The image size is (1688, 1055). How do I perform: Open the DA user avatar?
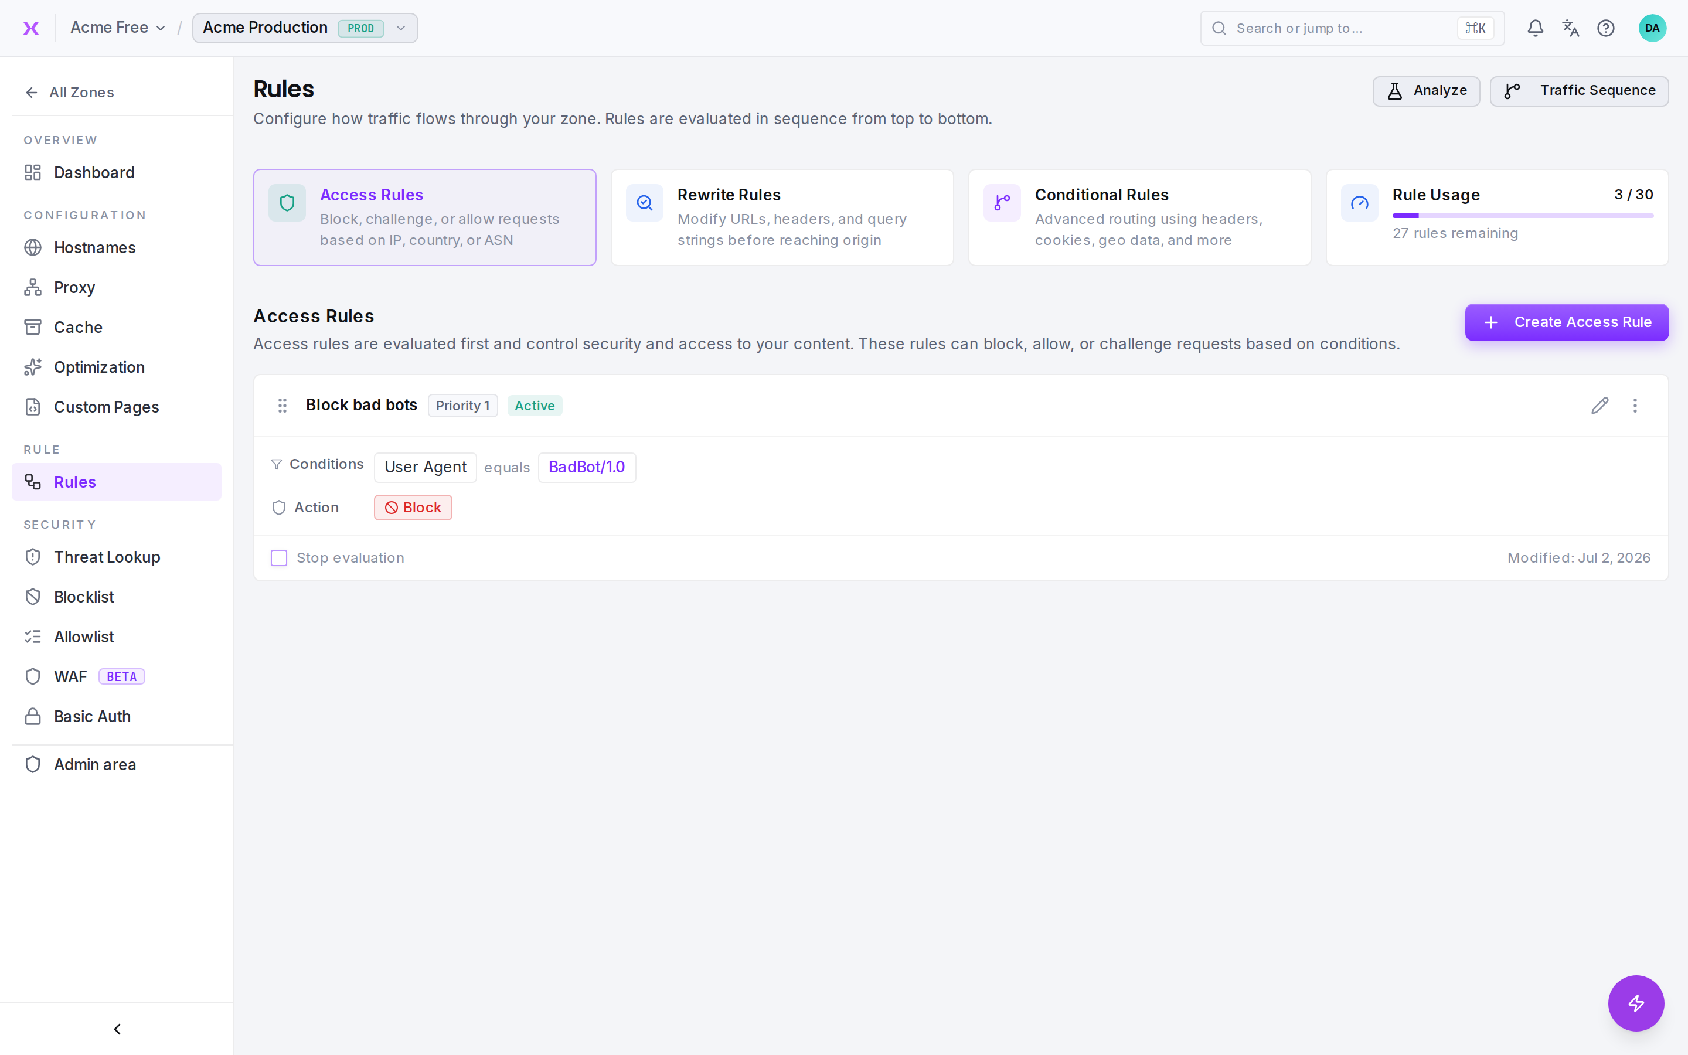click(x=1652, y=28)
